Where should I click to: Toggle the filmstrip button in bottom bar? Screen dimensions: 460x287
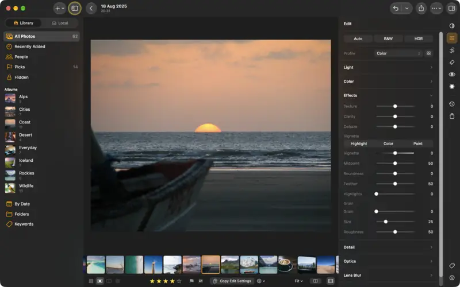click(330, 281)
